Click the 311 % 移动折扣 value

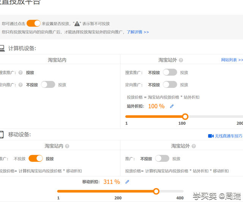pyautogui.click(x=112, y=182)
